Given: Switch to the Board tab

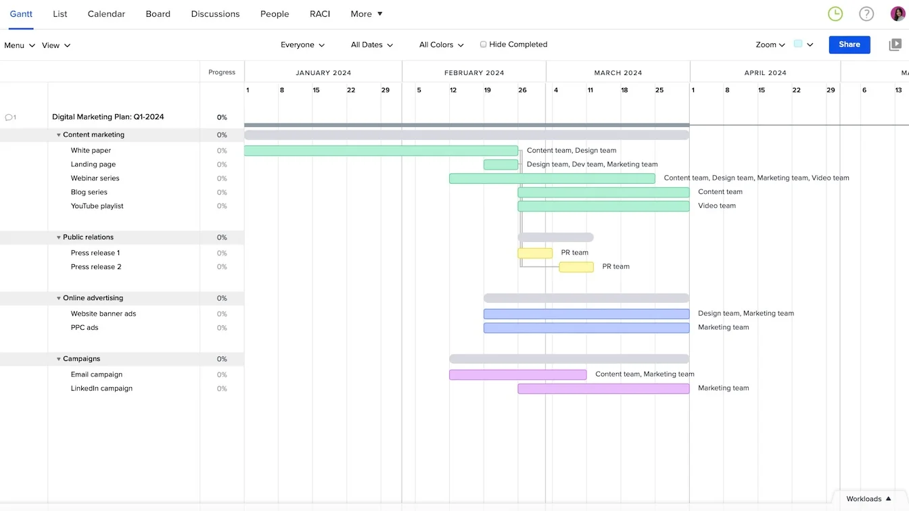Looking at the screenshot, I should point(158,14).
